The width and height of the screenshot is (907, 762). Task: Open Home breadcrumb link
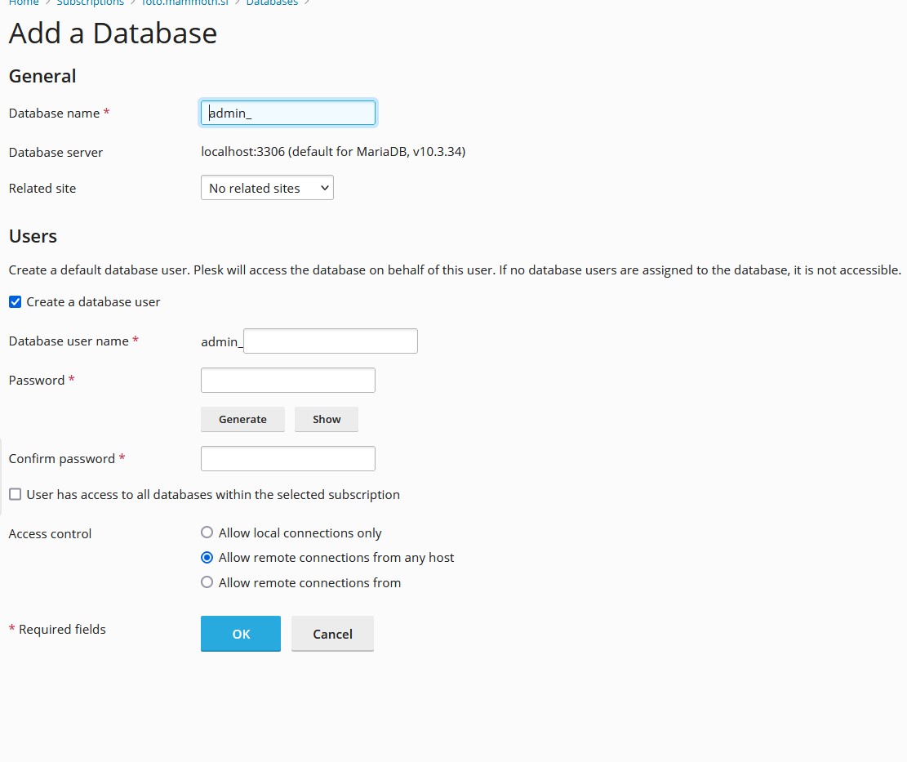tap(24, 3)
